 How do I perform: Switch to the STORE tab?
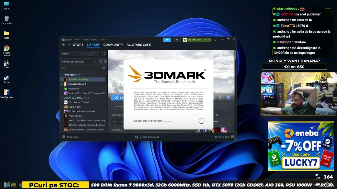[78, 45]
